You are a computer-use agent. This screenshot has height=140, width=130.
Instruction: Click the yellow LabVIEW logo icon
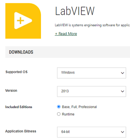tap(23, 21)
